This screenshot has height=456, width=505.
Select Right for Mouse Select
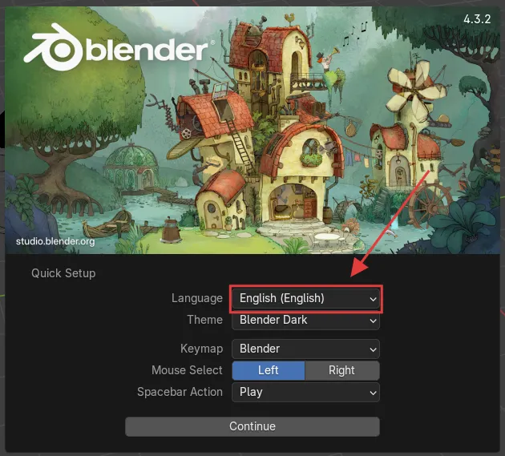pos(342,370)
